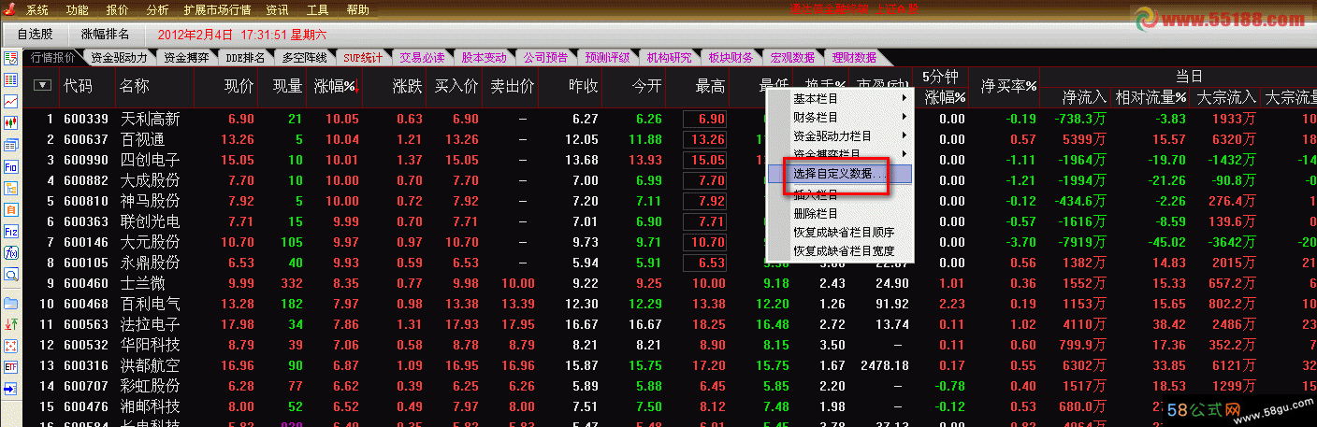
Task: Switch to the SUP统计 tab
Action: [x=363, y=57]
